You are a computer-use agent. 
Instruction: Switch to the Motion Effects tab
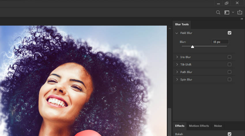(199, 126)
